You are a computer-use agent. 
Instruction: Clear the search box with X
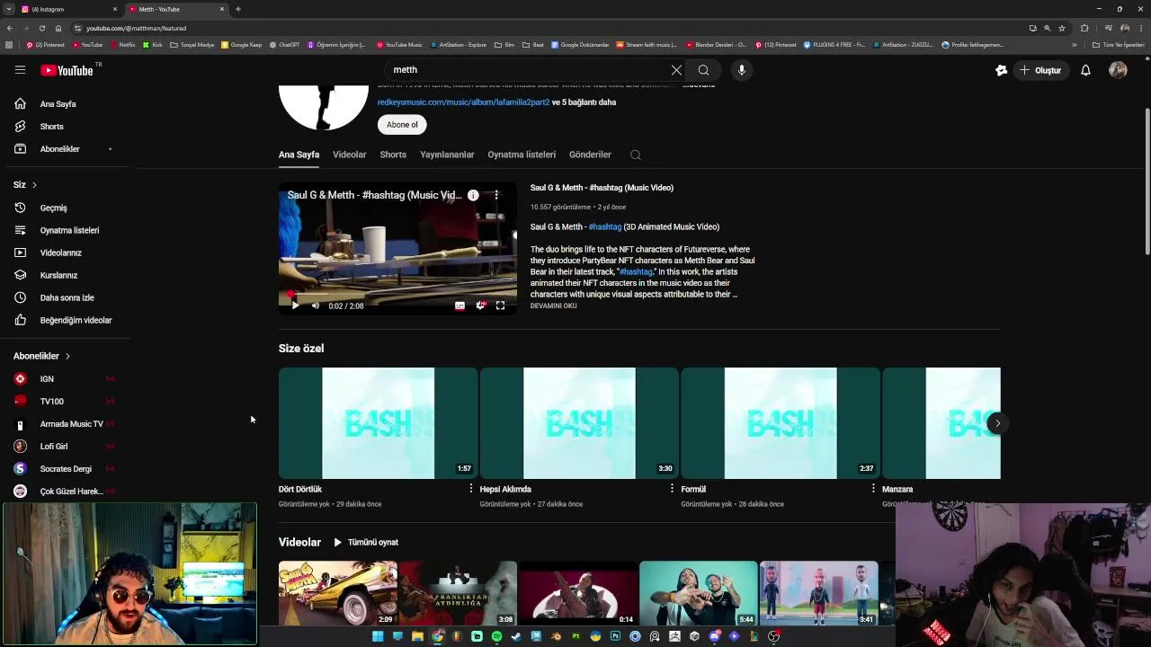coord(676,70)
